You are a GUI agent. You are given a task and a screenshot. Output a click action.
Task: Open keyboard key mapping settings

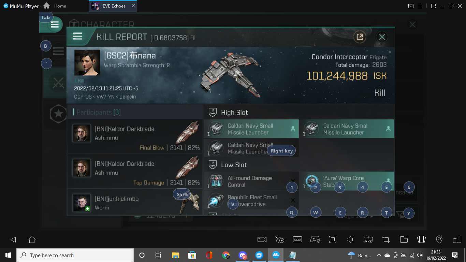[297, 239]
